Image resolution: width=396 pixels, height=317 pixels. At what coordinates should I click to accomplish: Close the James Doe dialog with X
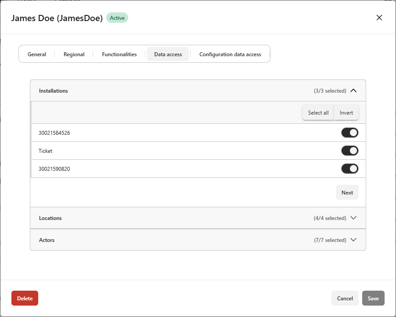379,18
